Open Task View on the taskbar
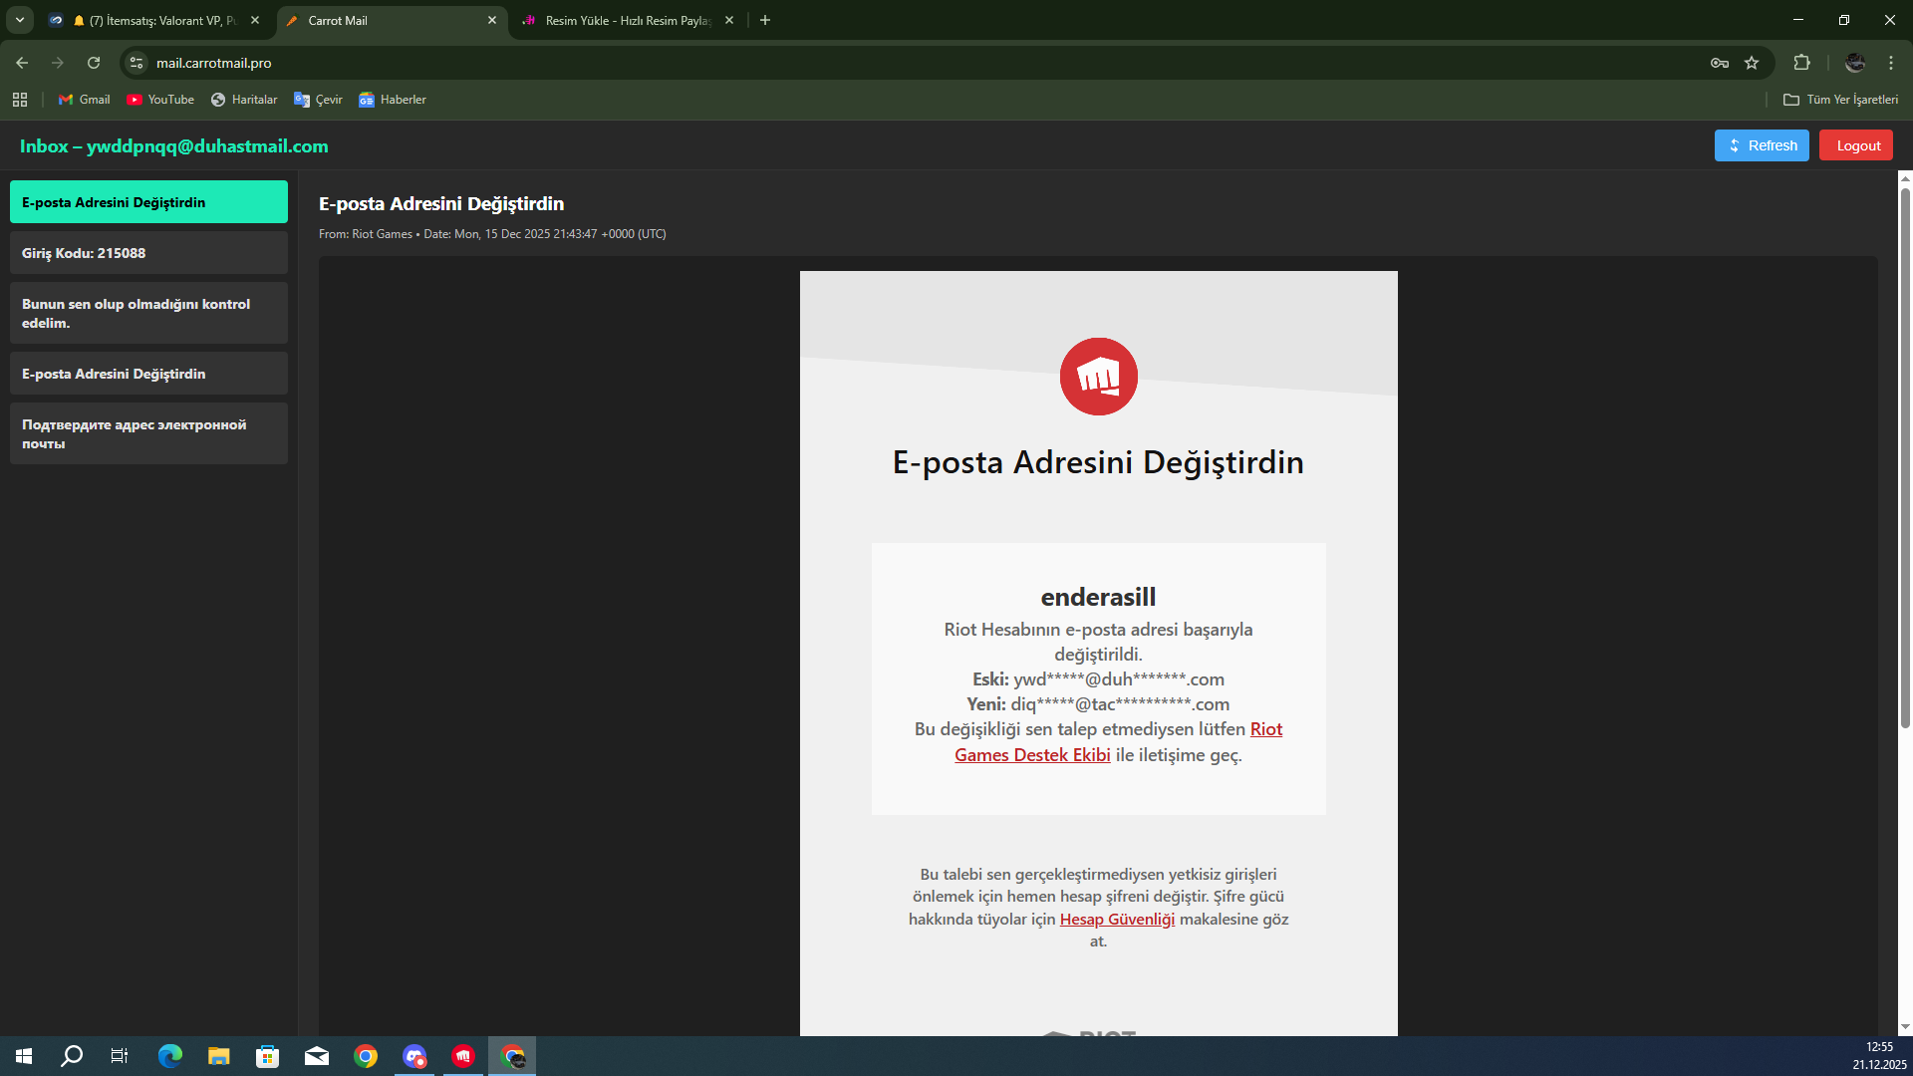 point(120,1056)
